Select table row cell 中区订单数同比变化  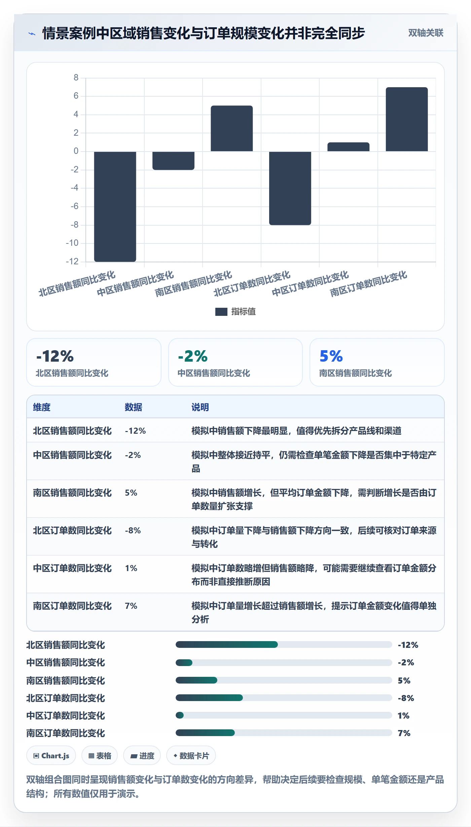pyautogui.click(x=72, y=568)
